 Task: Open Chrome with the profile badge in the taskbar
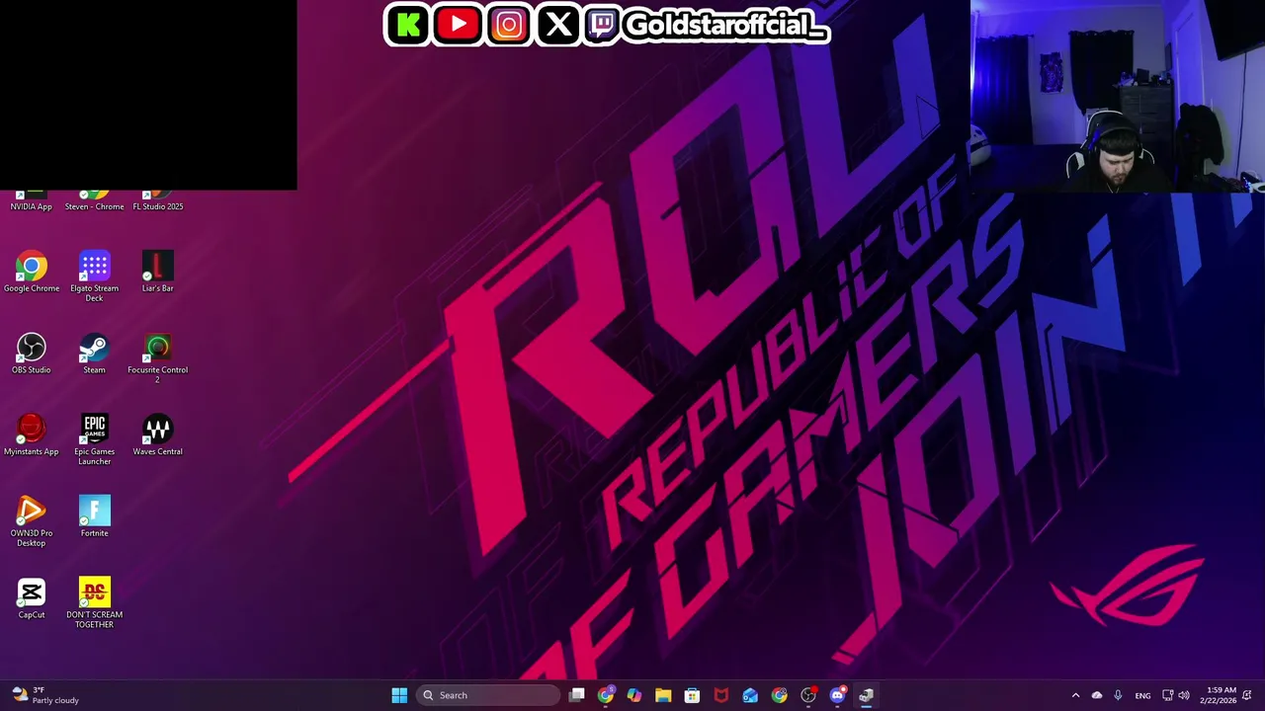(x=606, y=695)
